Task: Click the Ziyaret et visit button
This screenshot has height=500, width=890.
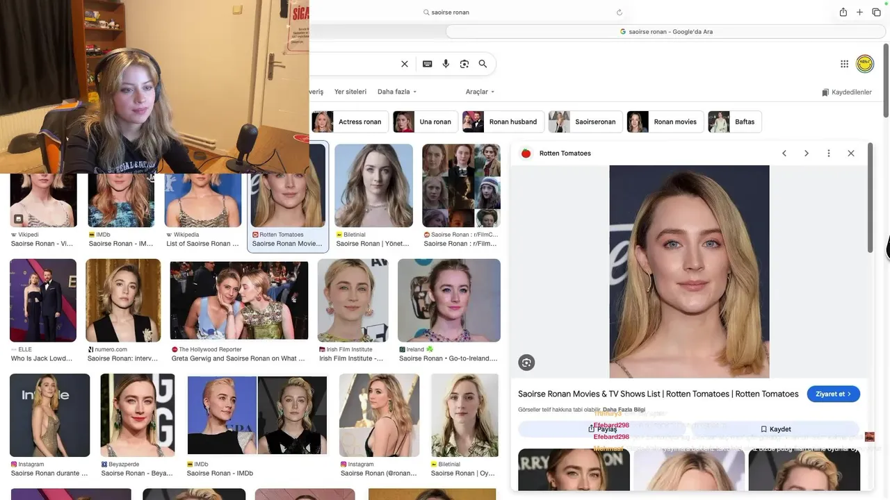Action: pos(834,394)
